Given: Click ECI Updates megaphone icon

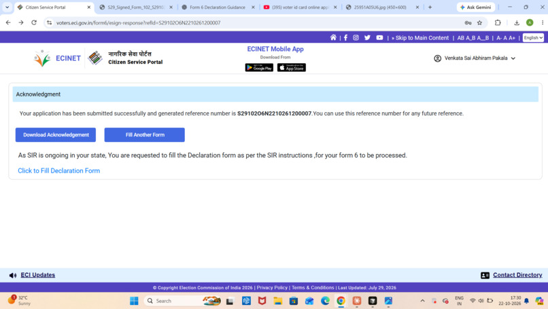Looking at the screenshot, I should click(13, 276).
